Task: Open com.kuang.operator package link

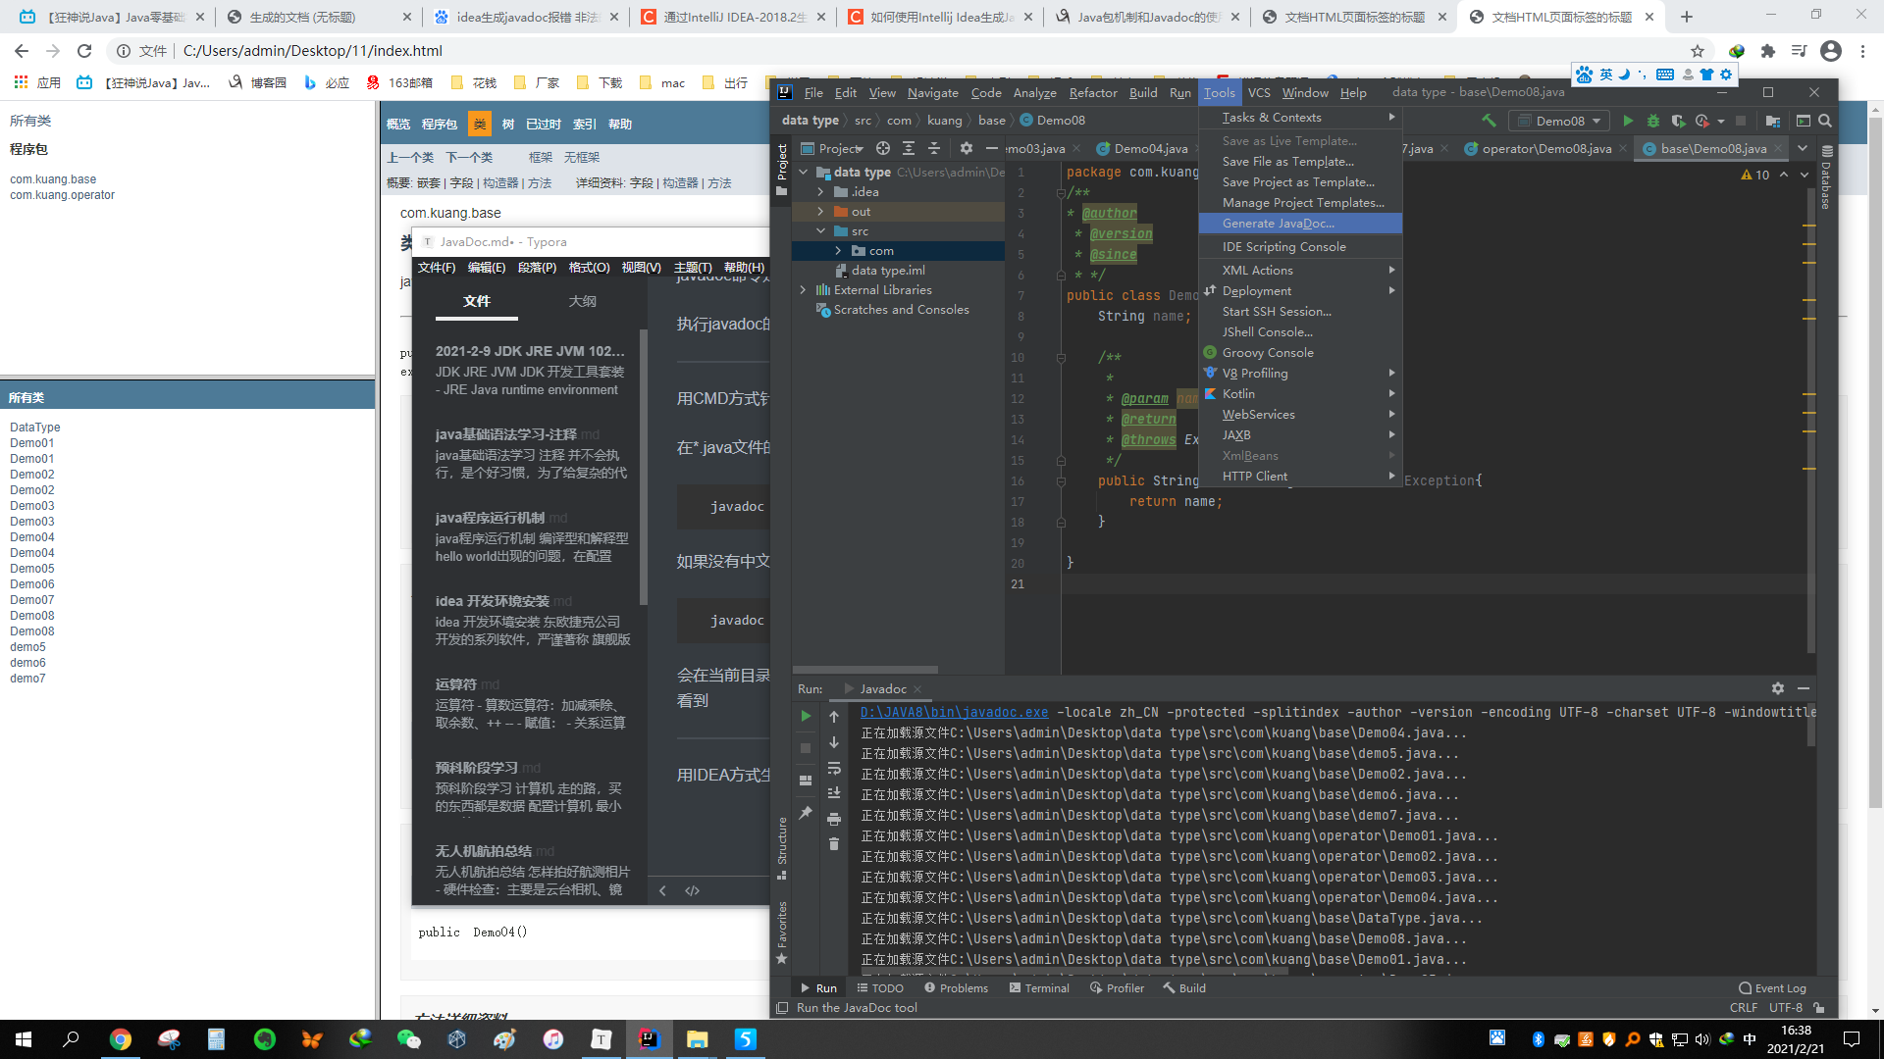Action: [x=62, y=195]
